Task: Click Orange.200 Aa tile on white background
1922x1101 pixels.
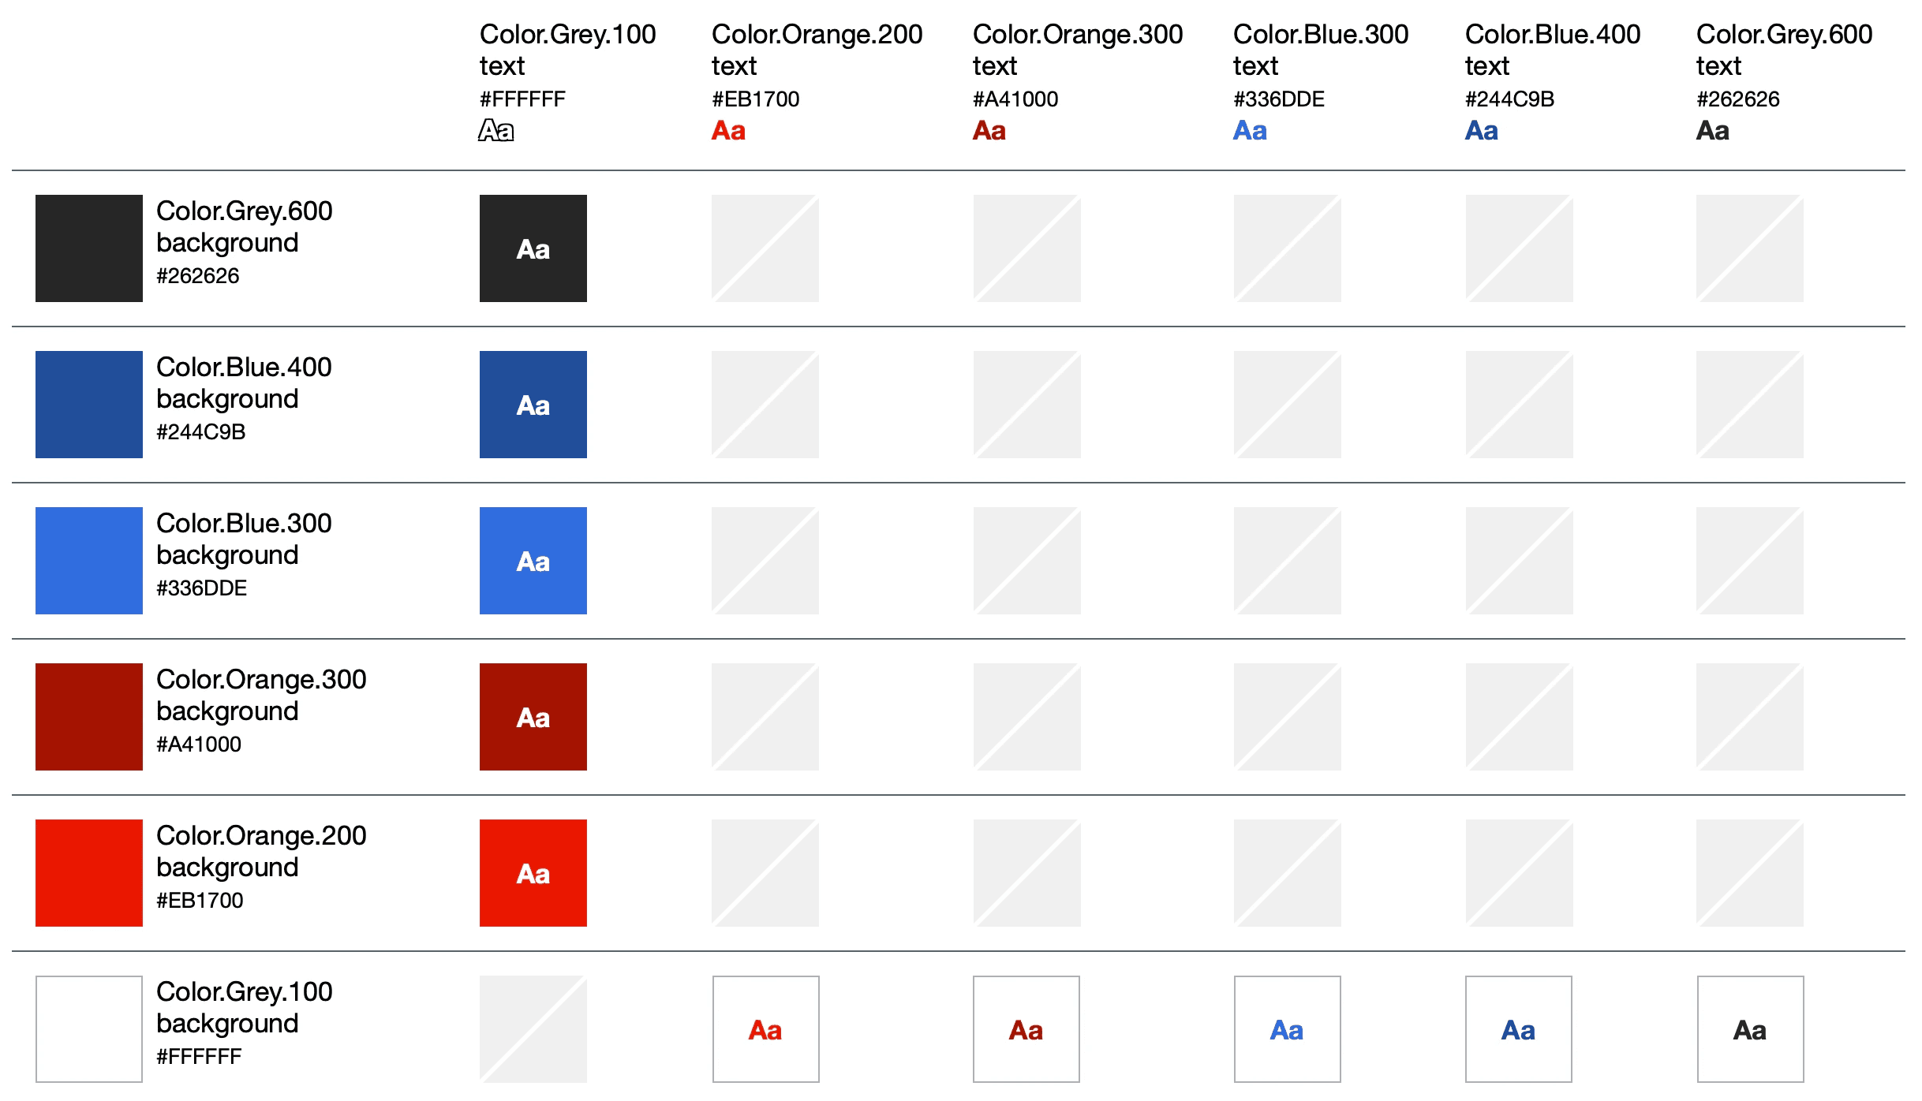Action: coord(765,1028)
